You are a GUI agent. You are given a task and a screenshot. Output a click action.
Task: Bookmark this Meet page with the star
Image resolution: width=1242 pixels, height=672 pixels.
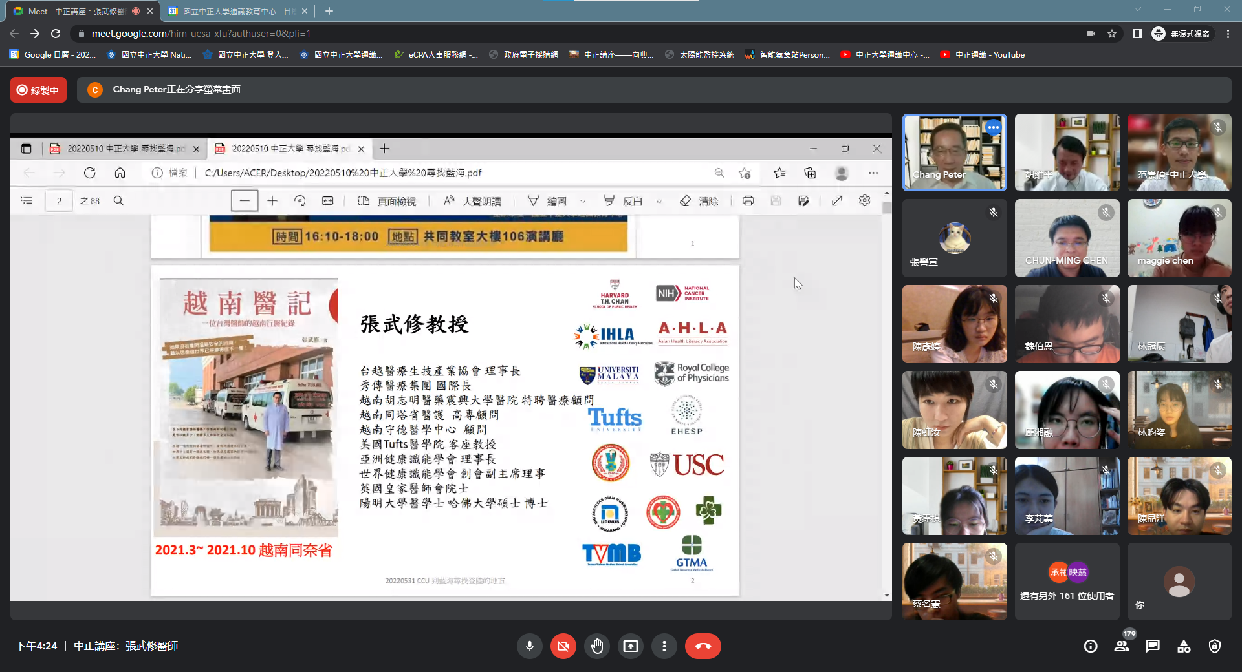pyautogui.click(x=1112, y=34)
